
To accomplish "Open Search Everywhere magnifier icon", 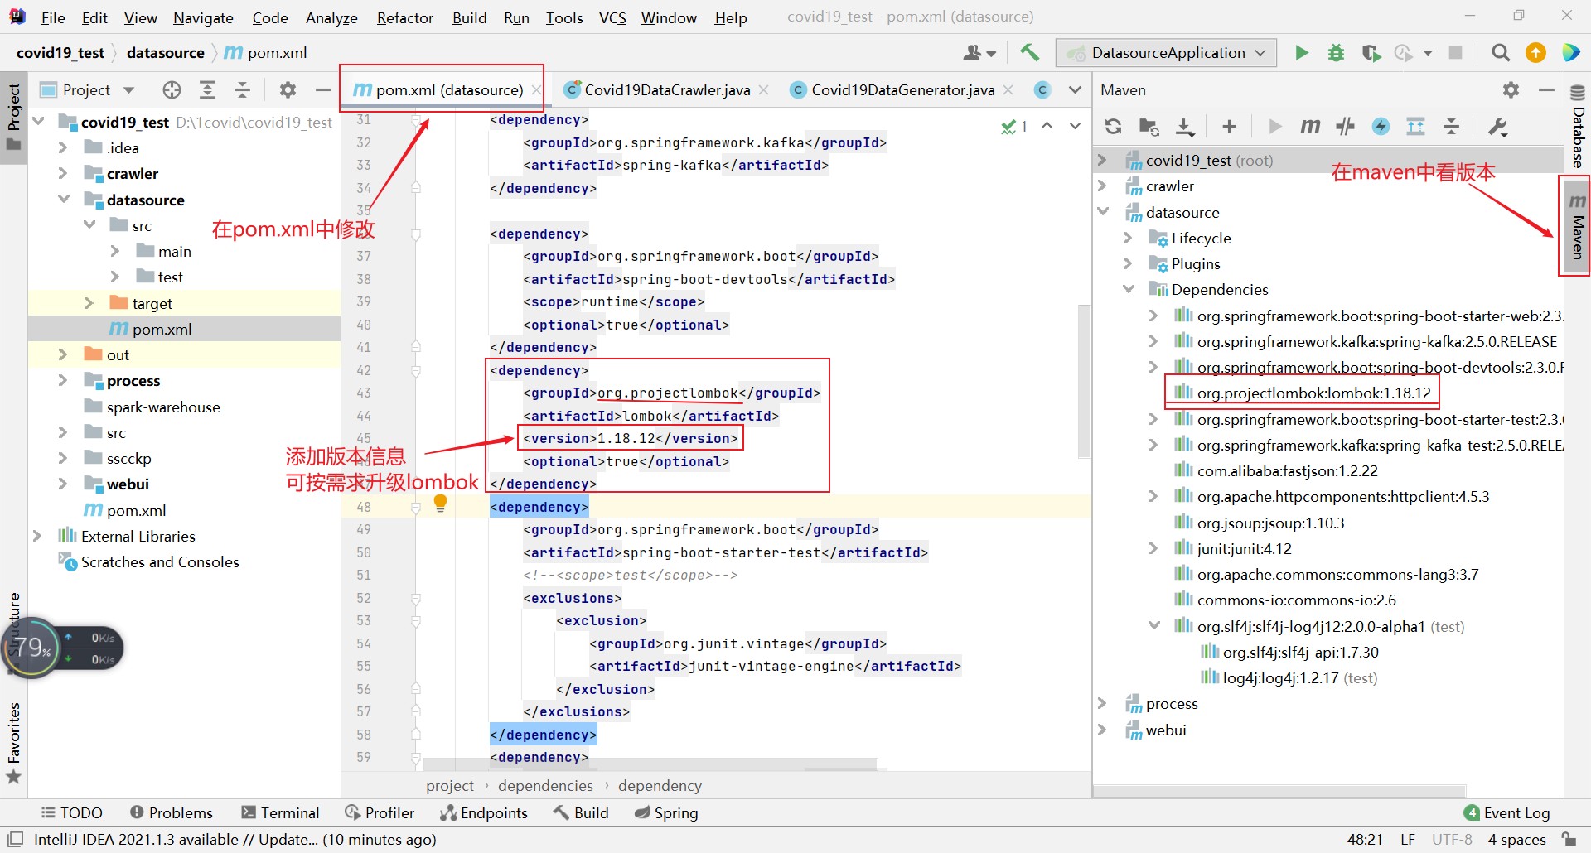I will [1500, 53].
